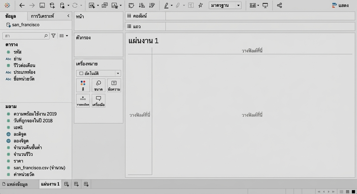Open the show/hide cards dropdown arrow
This screenshot has width=357, height=194.
tap(258, 5)
